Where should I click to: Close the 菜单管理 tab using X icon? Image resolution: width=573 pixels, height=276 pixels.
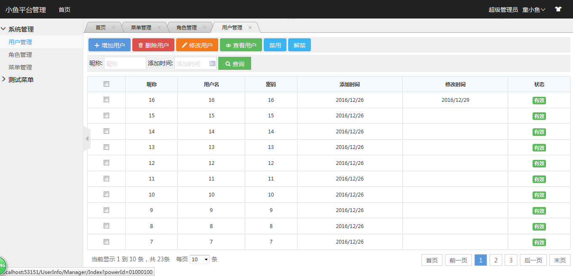coord(159,27)
